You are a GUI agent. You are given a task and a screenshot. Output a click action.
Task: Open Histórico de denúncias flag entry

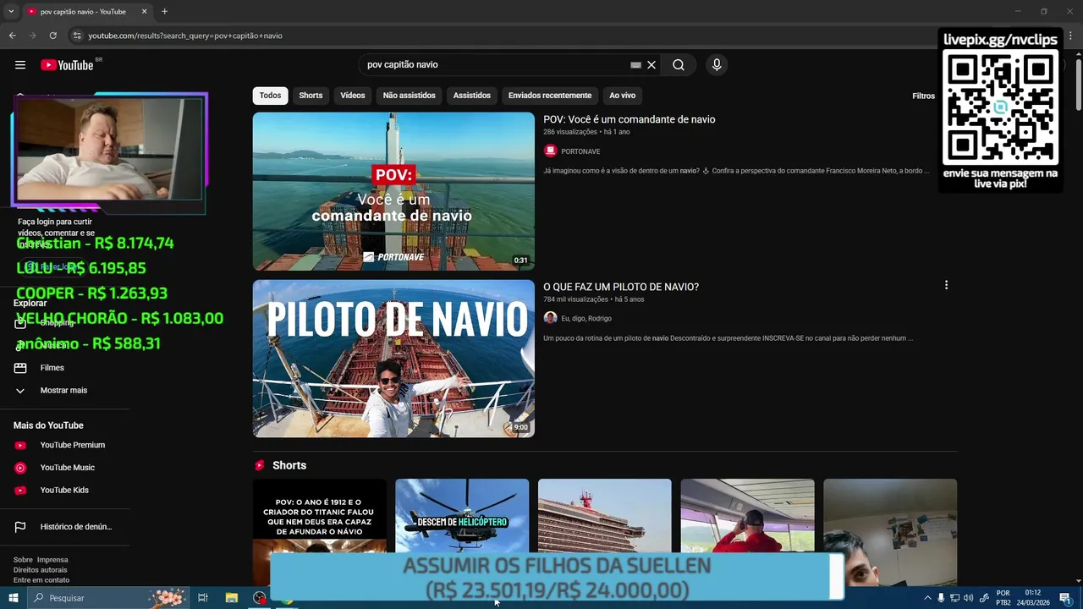(68, 527)
